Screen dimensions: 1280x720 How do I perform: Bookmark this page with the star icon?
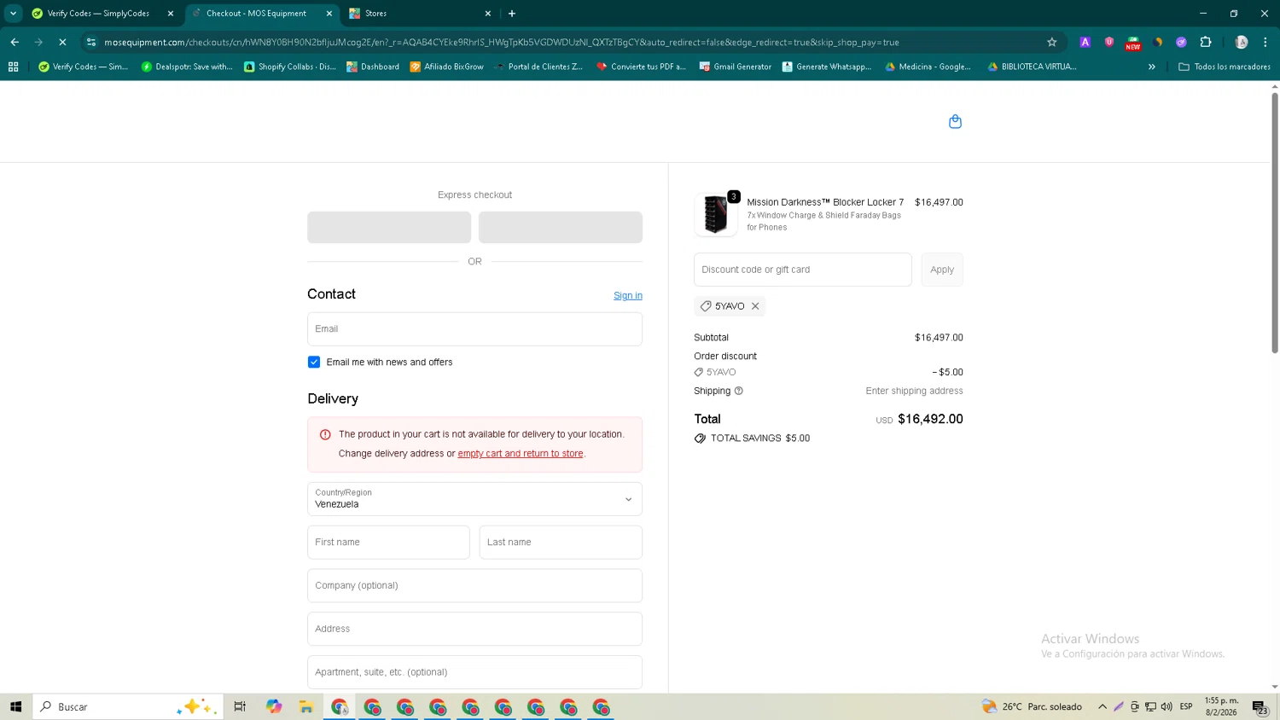(1051, 42)
